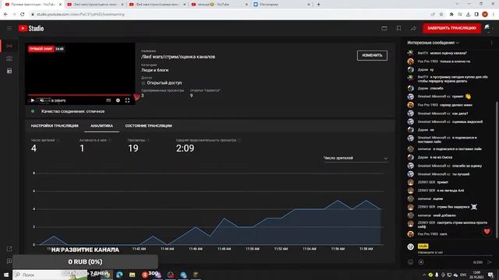499x280 pixels.
Task: Click the 2:09 average watch duration value
Action: (185, 149)
